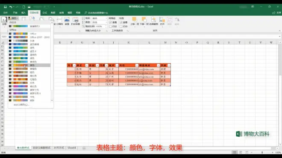Enable the Gridlines Print (打印) checkbox
282x158 pixels.
[x=110, y=26]
